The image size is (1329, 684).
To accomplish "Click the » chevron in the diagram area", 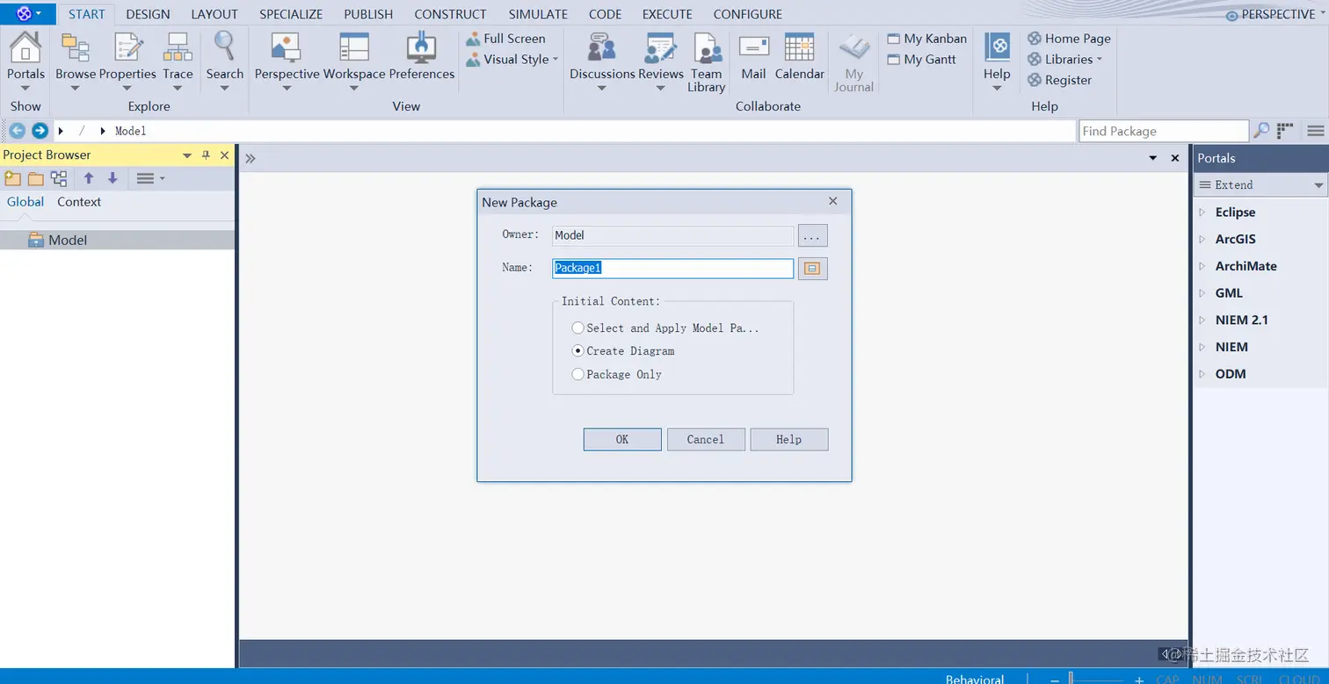I will click(x=250, y=159).
